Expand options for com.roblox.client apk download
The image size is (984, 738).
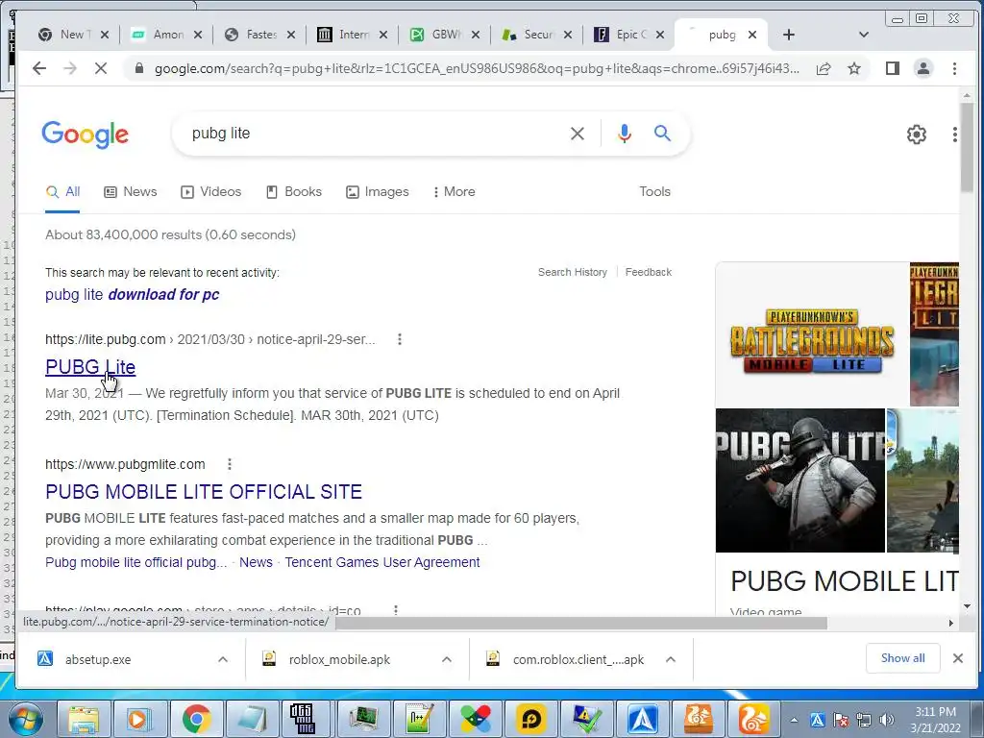point(670,659)
